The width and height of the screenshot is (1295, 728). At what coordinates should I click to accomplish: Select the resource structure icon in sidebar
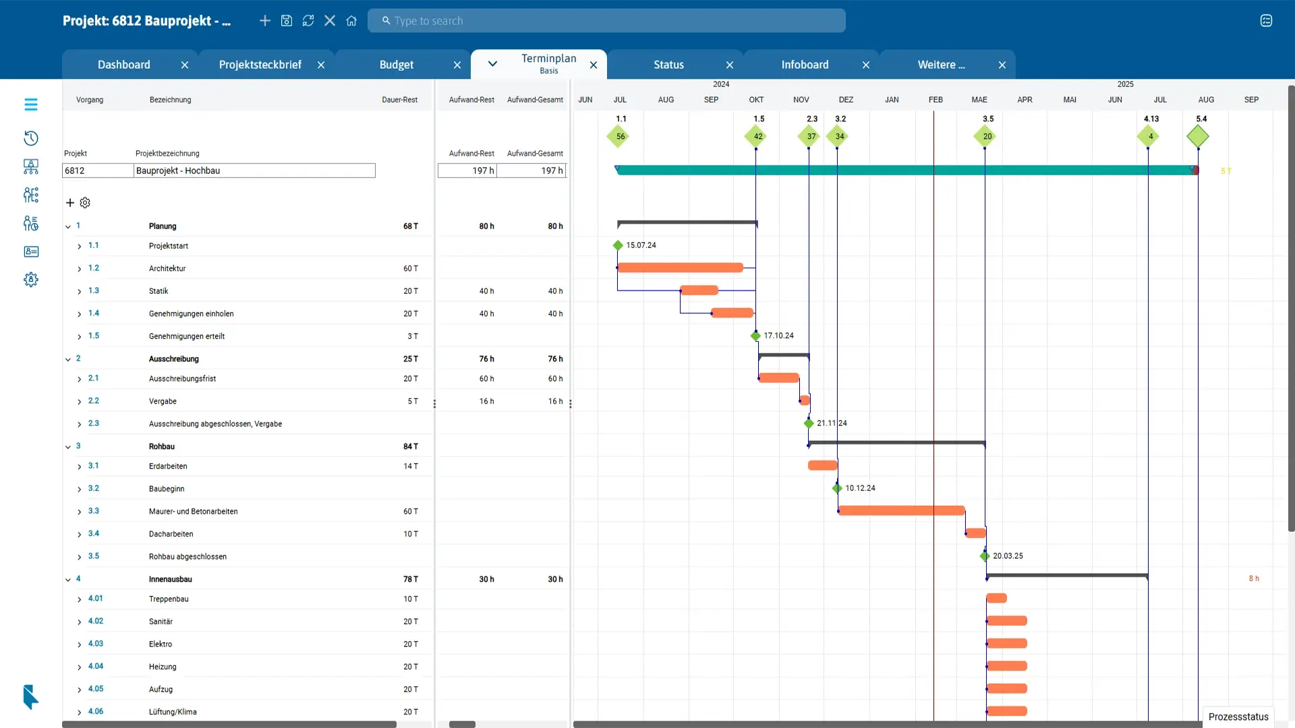(x=31, y=195)
